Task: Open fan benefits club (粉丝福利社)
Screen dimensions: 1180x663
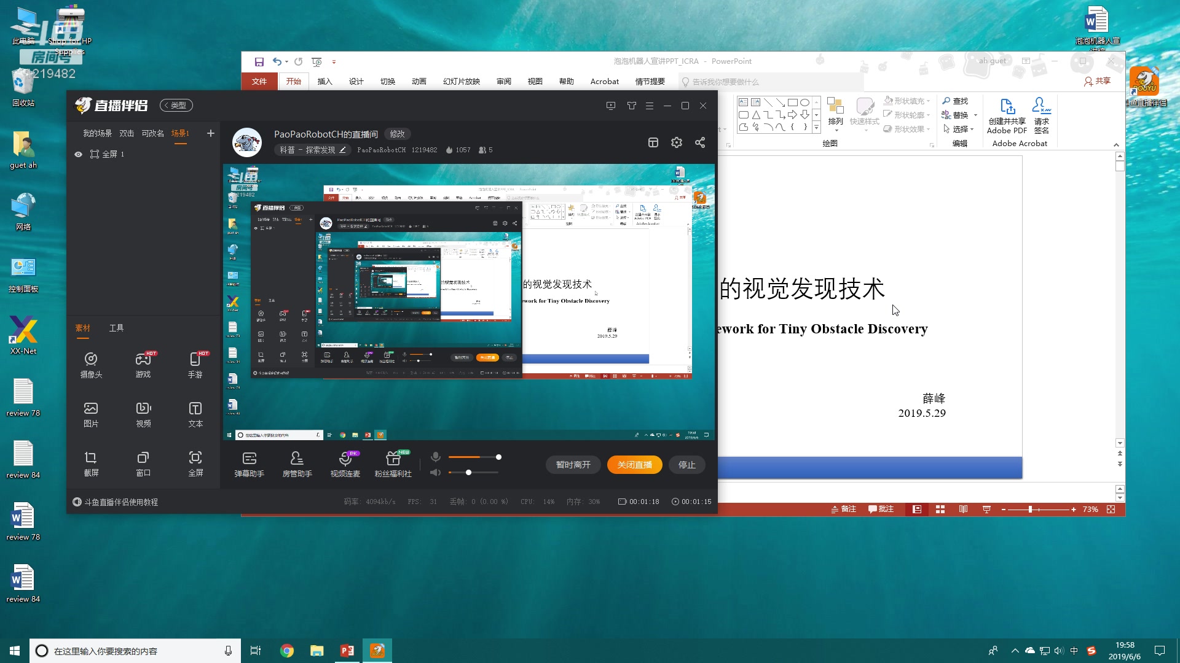Action: (x=393, y=465)
